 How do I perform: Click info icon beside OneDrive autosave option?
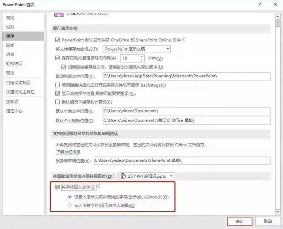tap(184, 39)
